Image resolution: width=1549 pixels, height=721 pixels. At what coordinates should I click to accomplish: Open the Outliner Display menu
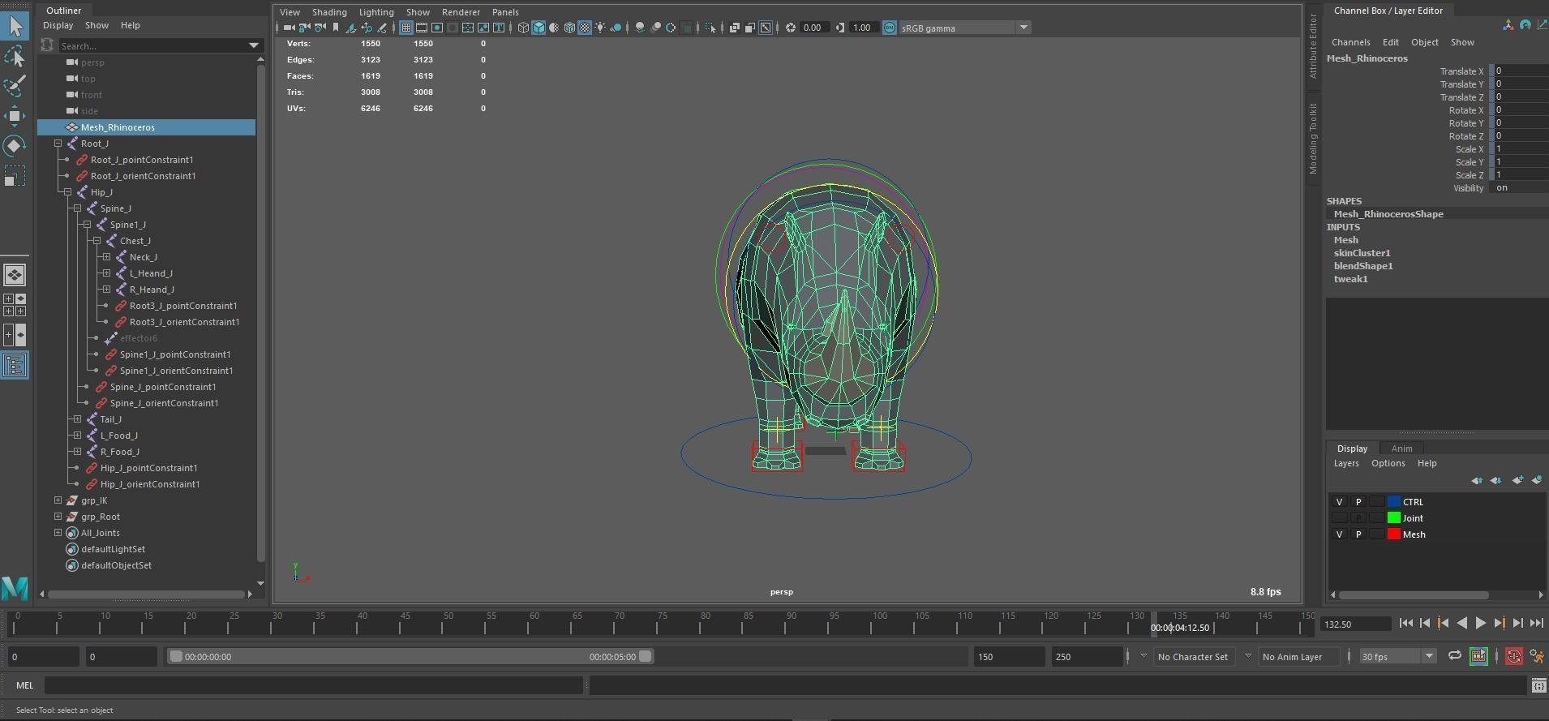tap(58, 25)
